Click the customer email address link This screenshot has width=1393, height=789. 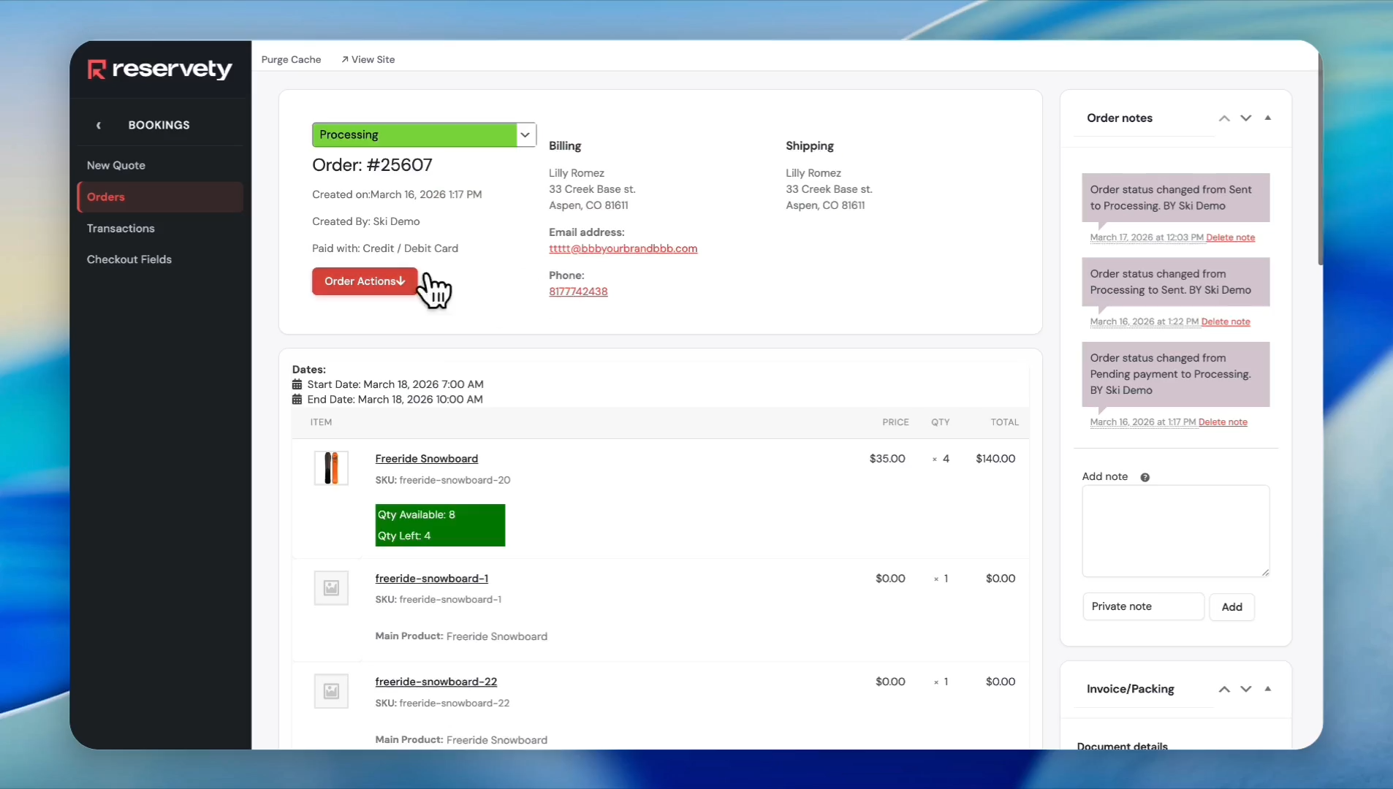point(623,248)
